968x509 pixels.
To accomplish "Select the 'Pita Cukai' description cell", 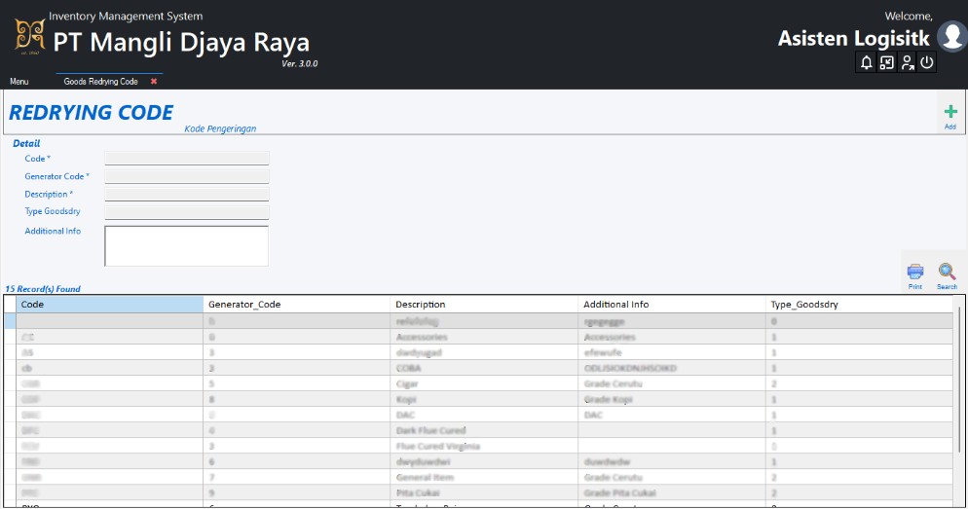I will point(483,493).
